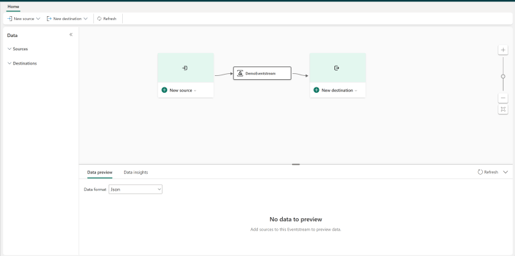Switch to the Data preview tab

pyautogui.click(x=100, y=172)
